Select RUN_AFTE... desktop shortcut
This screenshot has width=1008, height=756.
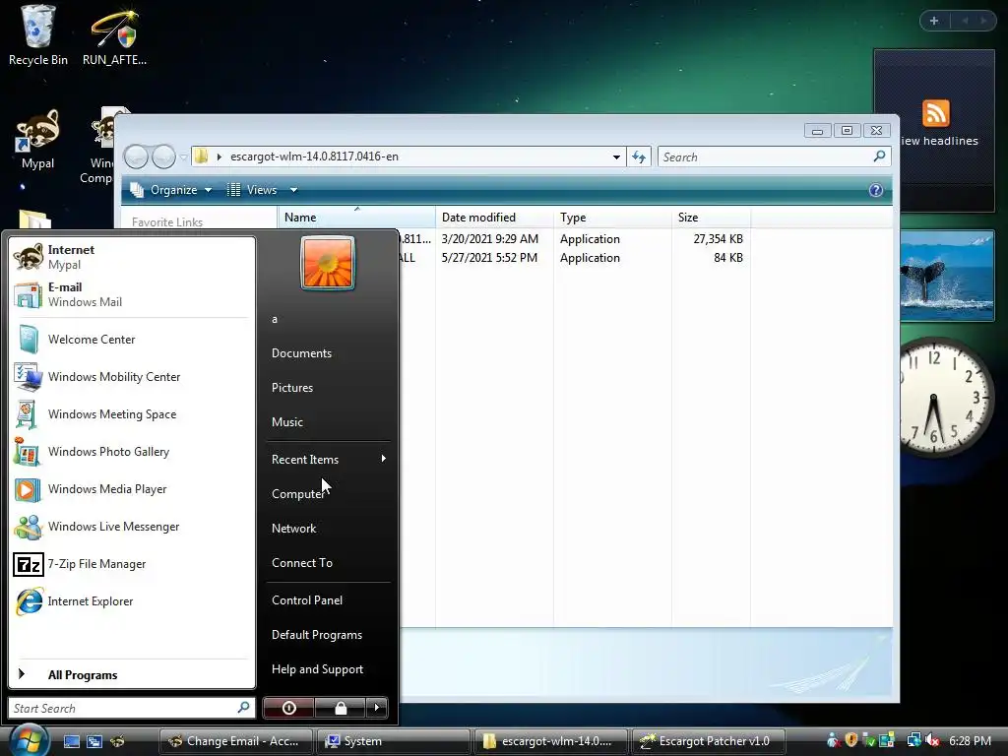coord(114,35)
